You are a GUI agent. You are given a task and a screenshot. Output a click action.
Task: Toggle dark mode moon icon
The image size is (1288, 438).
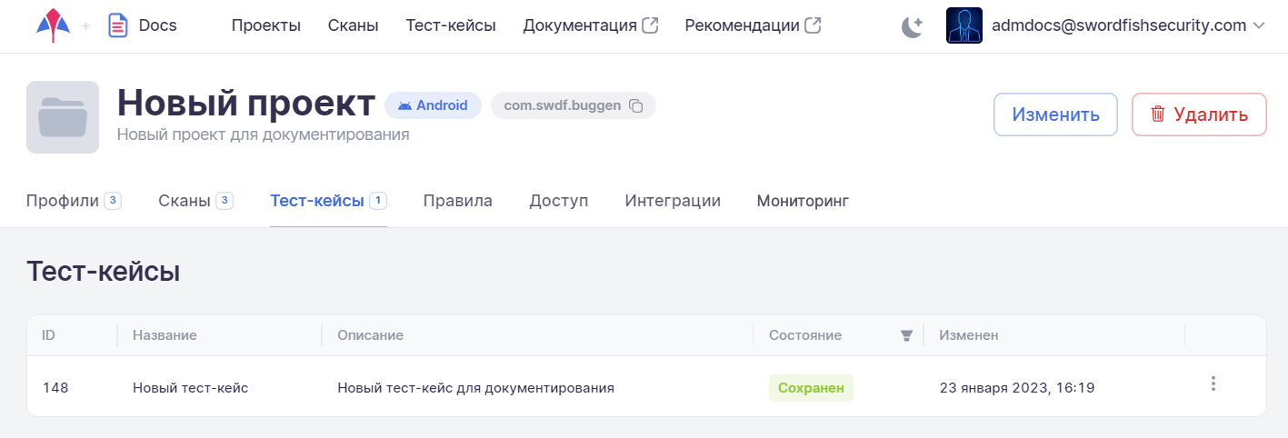912,26
